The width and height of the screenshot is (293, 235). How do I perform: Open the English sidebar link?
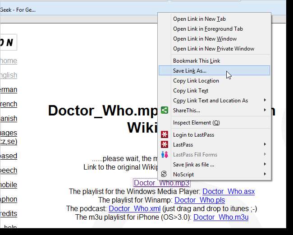[9, 75]
